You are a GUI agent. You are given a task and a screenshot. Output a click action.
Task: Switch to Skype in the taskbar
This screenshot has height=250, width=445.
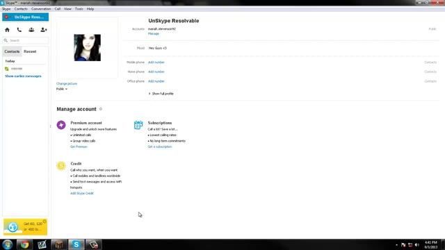76,244
